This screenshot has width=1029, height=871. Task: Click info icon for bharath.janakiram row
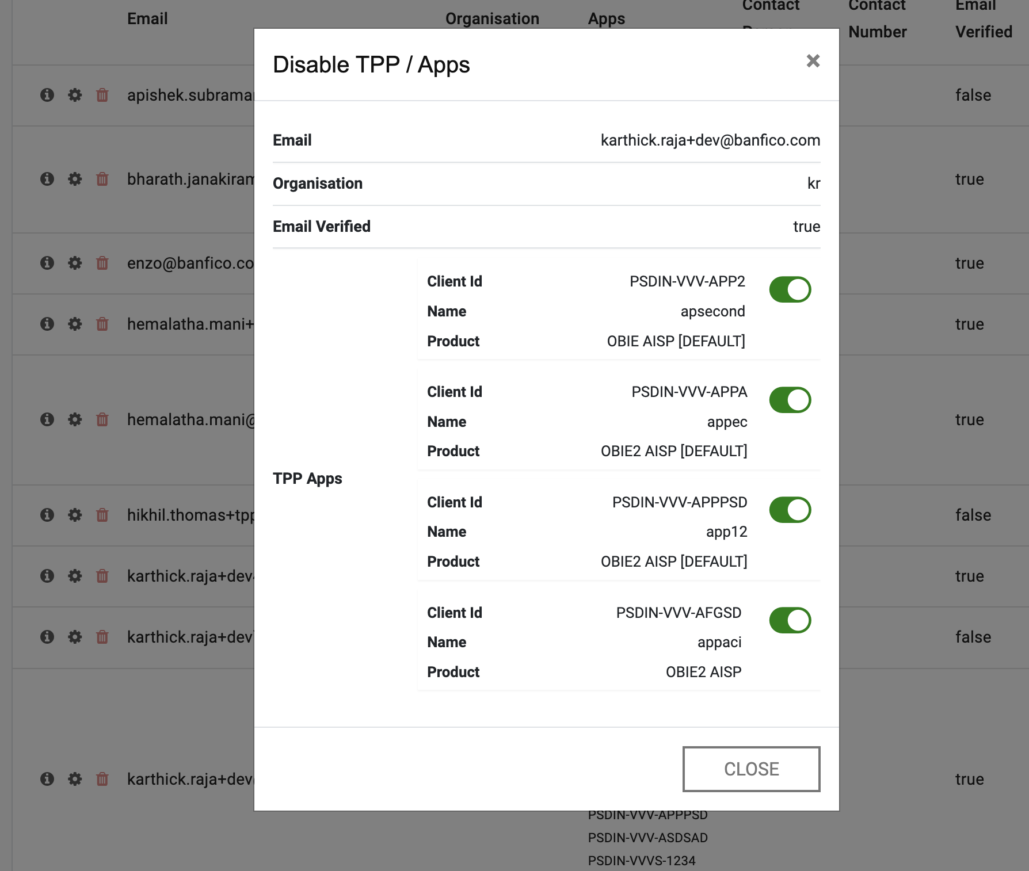47,179
